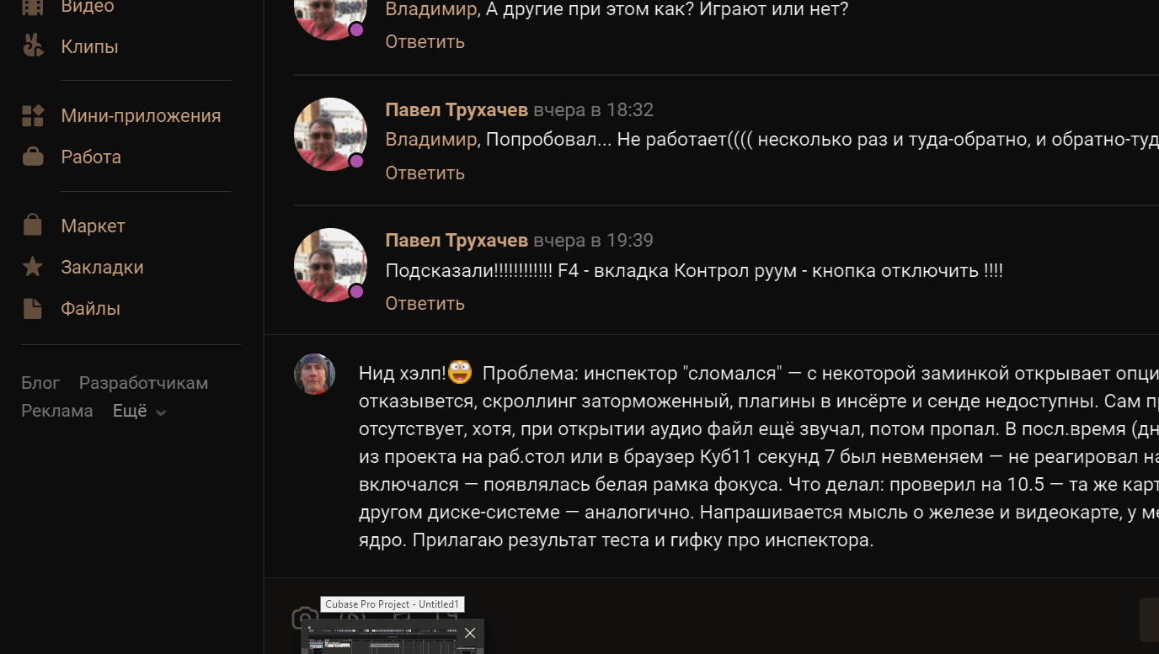Click Ответить under the 18:32 comment
1159x654 pixels.
425,173
